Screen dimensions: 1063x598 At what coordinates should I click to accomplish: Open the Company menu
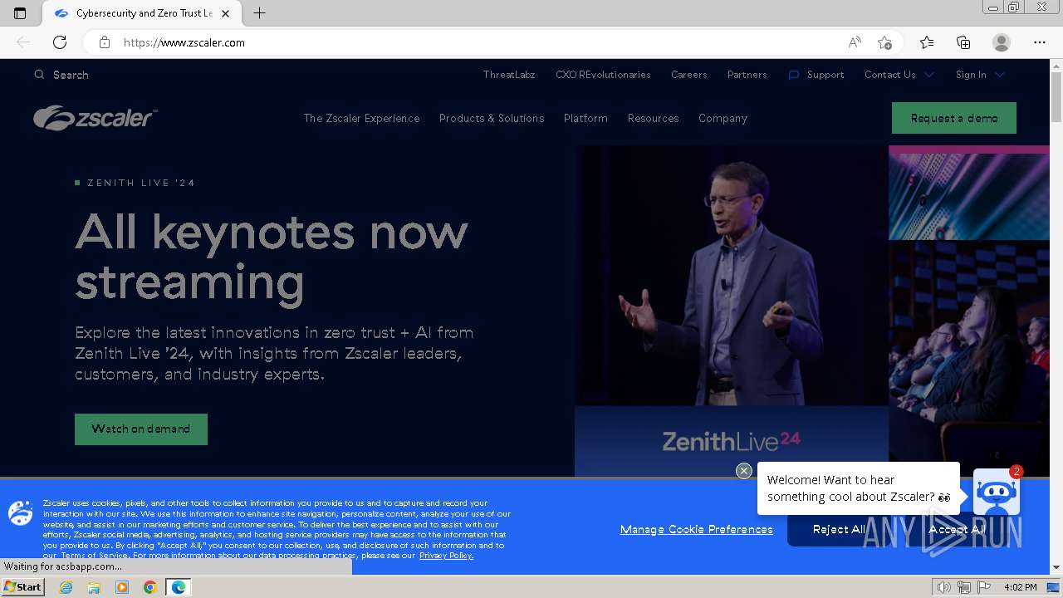point(723,118)
